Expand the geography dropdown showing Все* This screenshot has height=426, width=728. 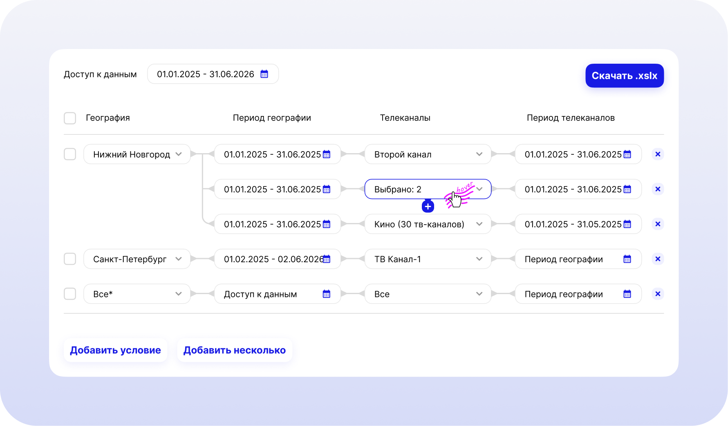point(178,294)
